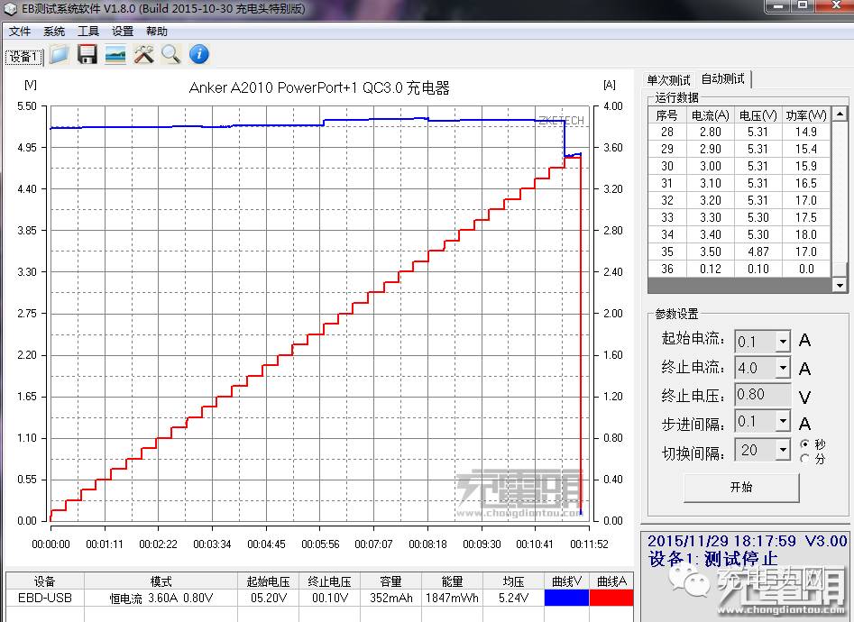This screenshot has height=622, width=854.
Task: Click the EBD-USB device cell
Action: [x=45, y=598]
